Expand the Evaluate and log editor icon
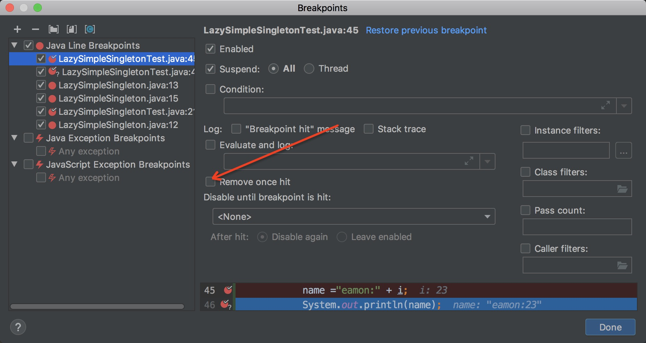The image size is (646, 343). 469,161
